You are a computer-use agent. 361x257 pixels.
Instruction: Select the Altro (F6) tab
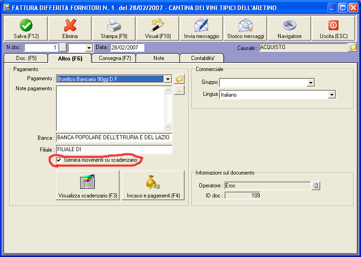(70, 59)
